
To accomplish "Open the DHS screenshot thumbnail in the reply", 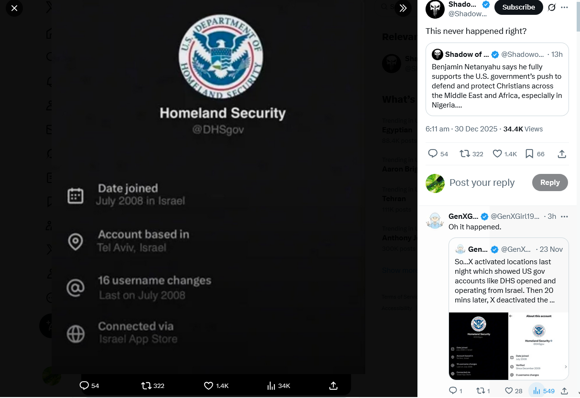I will point(479,346).
